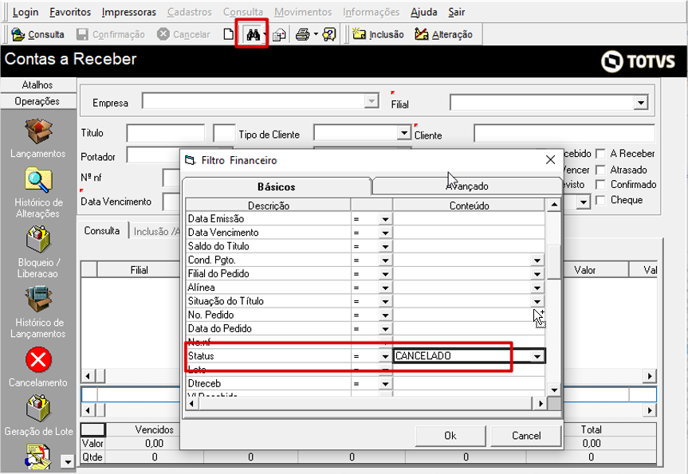Click the Atalhos sidebar header

(x=37, y=84)
